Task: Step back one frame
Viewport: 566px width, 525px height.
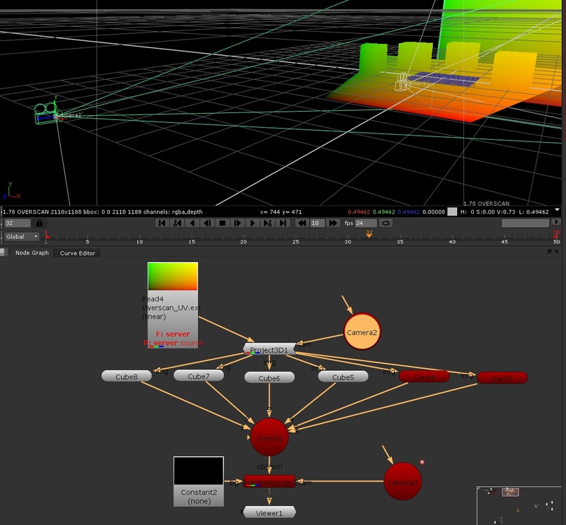Action: coord(207,223)
